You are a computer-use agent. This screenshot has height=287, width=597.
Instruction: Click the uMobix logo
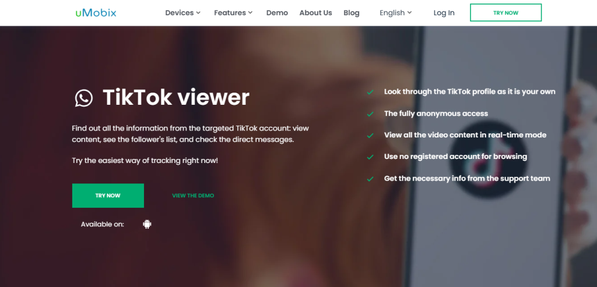[96, 12]
